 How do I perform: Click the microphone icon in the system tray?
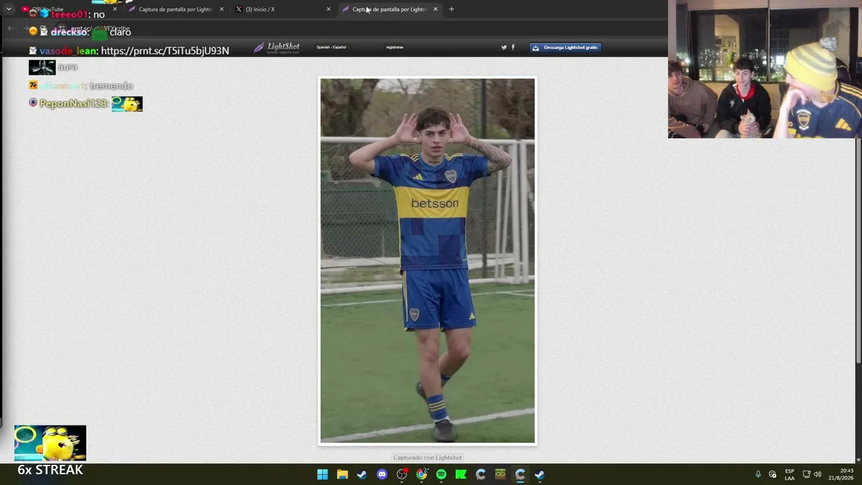758,474
